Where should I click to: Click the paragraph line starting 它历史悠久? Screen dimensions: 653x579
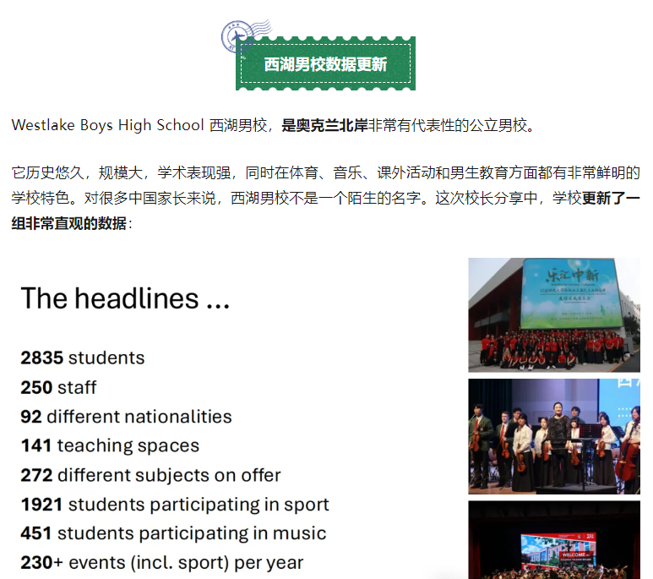point(326,172)
